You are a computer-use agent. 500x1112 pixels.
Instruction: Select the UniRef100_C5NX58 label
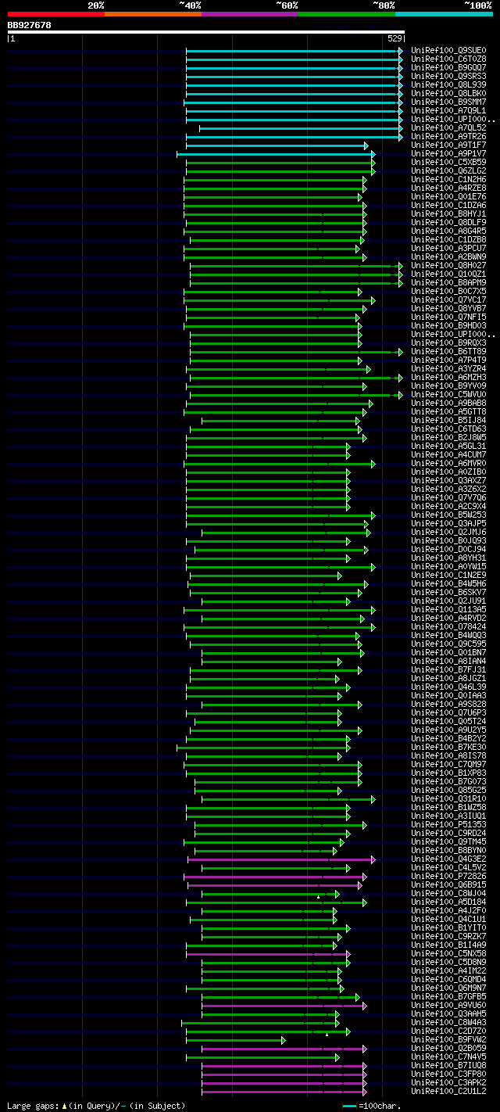[x=448, y=954]
